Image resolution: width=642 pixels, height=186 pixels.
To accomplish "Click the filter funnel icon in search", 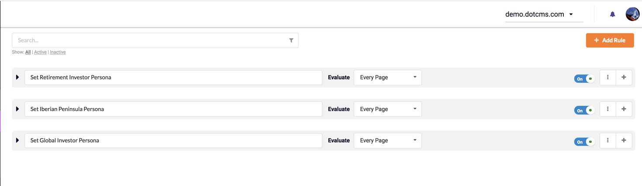I will click(x=291, y=41).
